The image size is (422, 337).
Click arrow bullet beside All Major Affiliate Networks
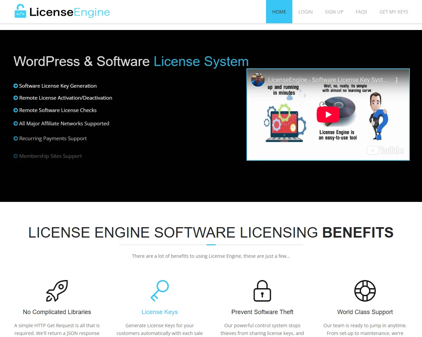point(16,124)
